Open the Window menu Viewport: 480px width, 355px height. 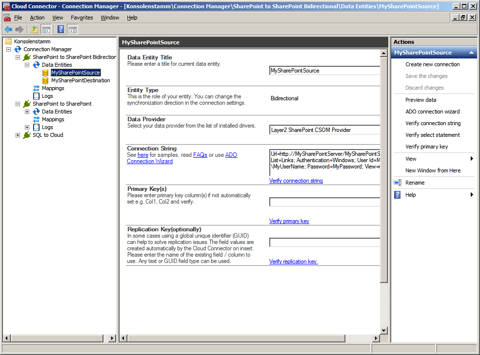click(110, 18)
